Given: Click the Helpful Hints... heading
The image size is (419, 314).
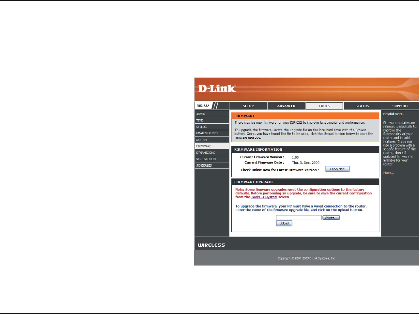Looking at the screenshot, I should 394,114.
